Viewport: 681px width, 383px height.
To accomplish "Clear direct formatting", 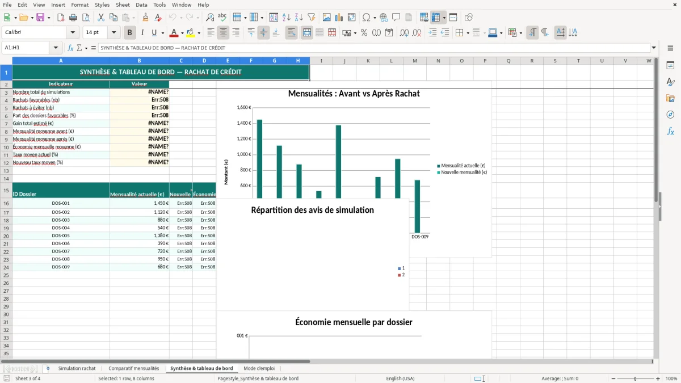I will [158, 18].
